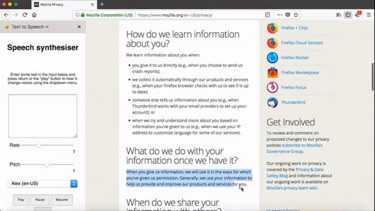Image resolution: width=375 pixels, height=211 pixels.
Task: Click the Play button
Action: pyautogui.click(x=21, y=200)
